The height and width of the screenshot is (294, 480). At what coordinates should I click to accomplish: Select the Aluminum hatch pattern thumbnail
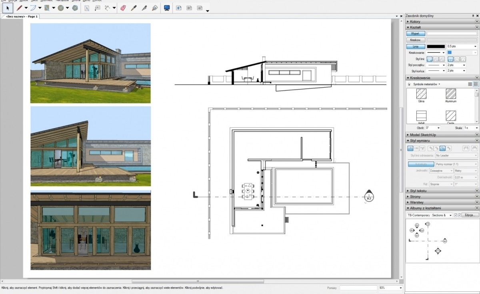pyautogui.click(x=451, y=94)
